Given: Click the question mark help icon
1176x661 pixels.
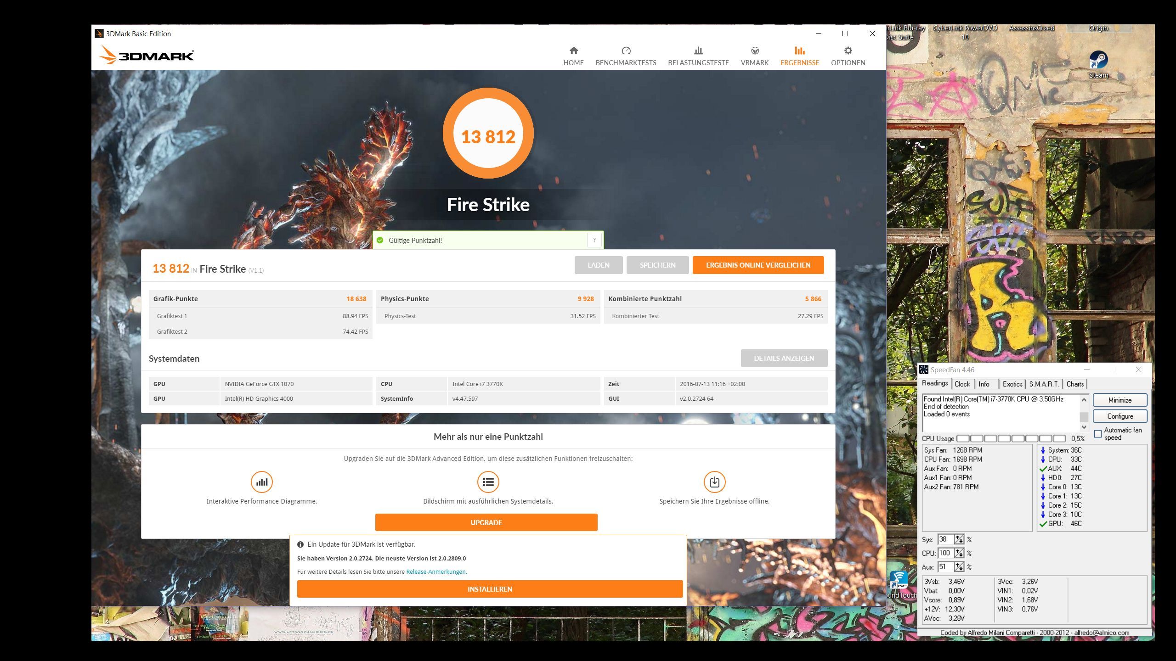Looking at the screenshot, I should pos(594,240).
